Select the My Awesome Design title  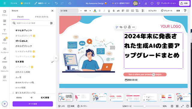pos(96,3)
